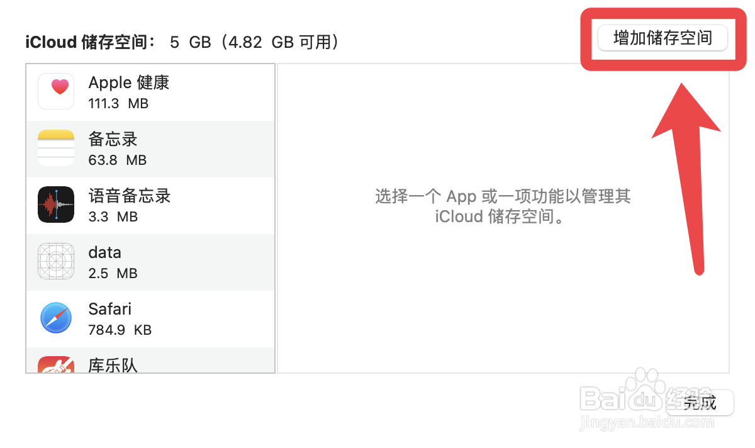Viewport: 755px width, 448px height.
Task: Click the generic data app icon
Action: tap(56, 261)
